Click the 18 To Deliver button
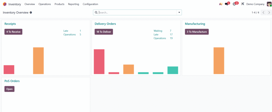 [x=104, y=32]
